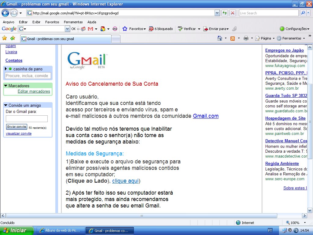The width and height of the screenshot is (313, 235).
Task: Expand the casinha de pano contact entry
Action: [6, 69]
